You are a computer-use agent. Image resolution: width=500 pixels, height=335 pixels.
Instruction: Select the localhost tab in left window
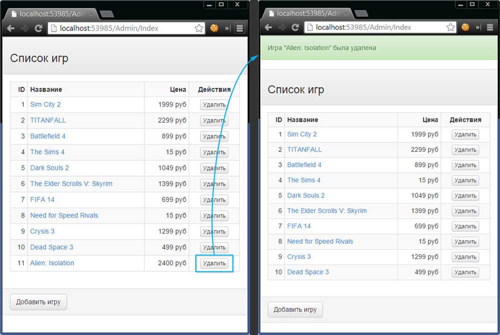[51, 14]
